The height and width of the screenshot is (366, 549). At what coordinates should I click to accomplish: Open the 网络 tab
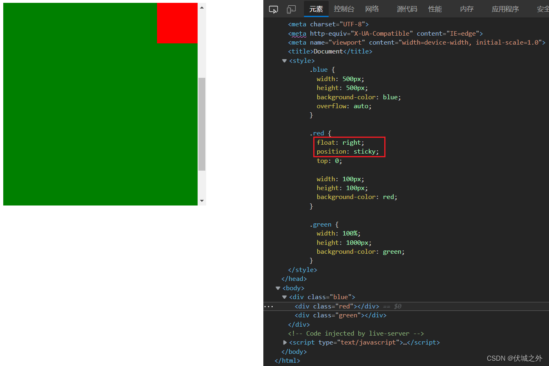click(x=372, y=9)
